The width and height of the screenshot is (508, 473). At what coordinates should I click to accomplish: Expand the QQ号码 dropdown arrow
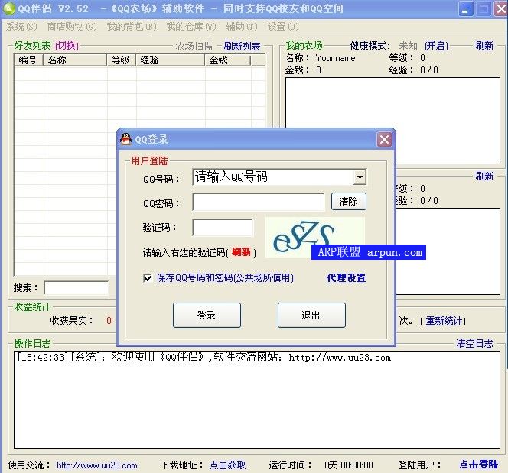[x=360, y=177]
